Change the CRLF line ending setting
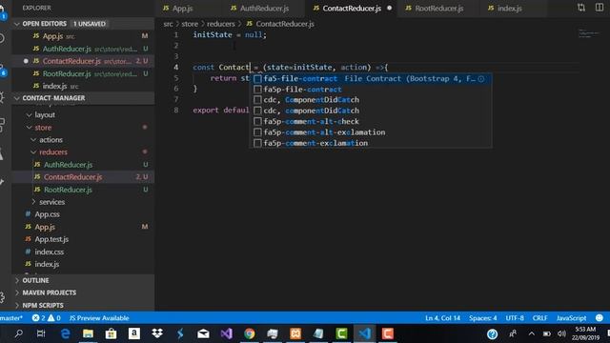Screen dimensions: 610x343 540,317
